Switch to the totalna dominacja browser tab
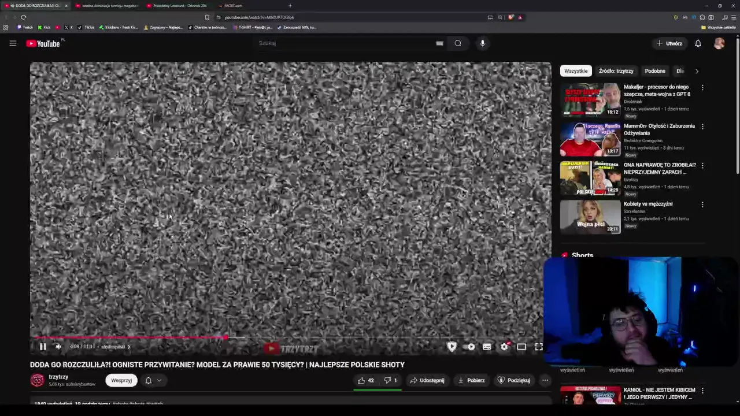This screenshot has height=416, width=740. click(107, 6)
